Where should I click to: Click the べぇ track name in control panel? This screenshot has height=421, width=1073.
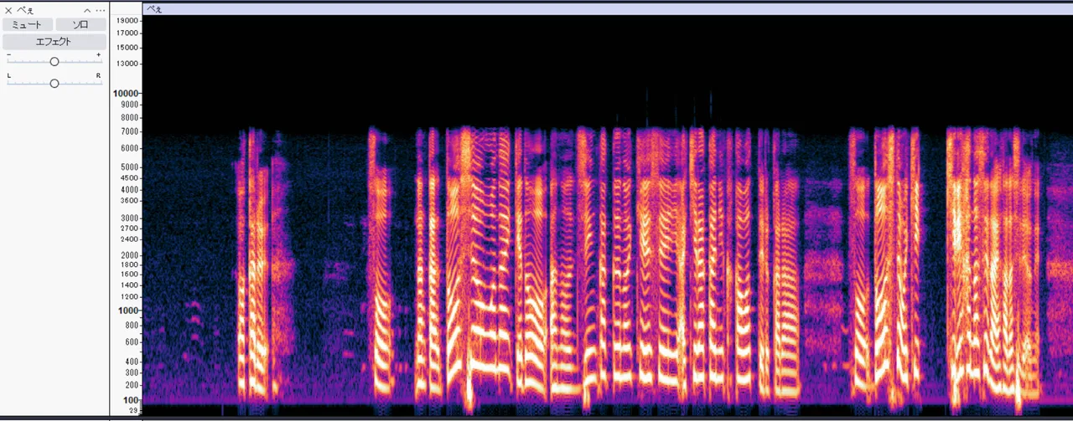(x=24, y=10)
